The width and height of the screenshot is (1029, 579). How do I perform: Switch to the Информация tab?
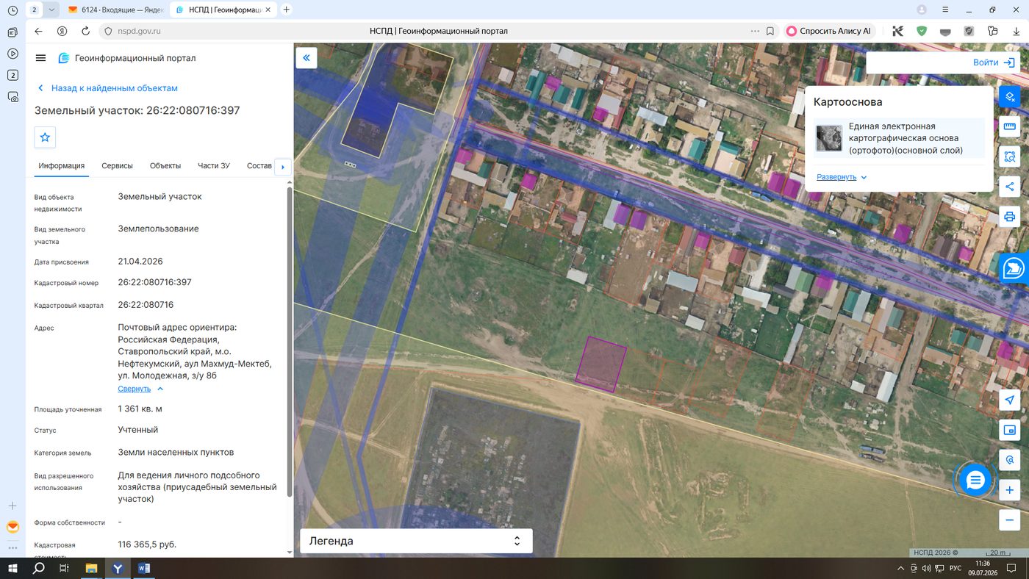(62, 166)
